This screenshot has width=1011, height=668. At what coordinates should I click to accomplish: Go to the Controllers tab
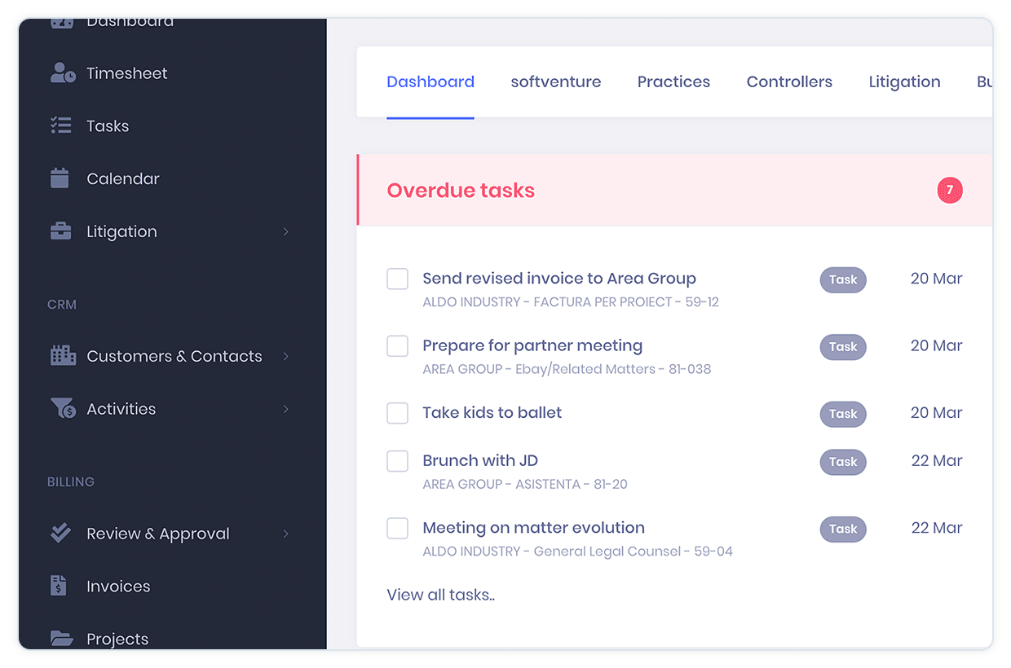coord(789,81)
